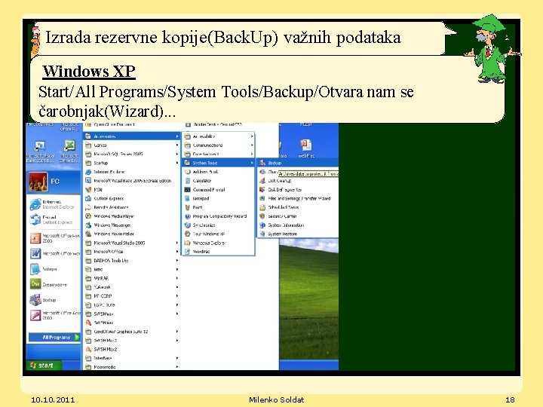Image resolution: width=543 pixels, height=407 pixels.
Task: Launch Paint from Accessories
Action: [x=219, y=207]
